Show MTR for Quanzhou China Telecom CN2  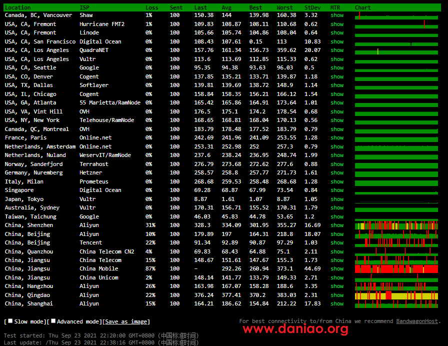tap(337, 251)
